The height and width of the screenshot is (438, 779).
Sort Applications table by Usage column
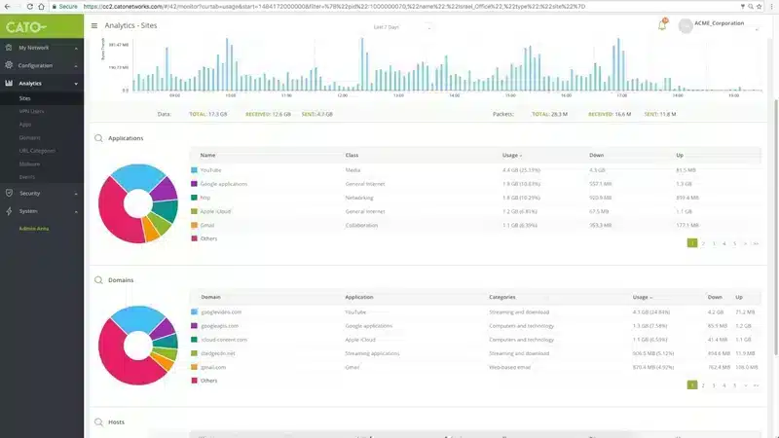[512, 155]
